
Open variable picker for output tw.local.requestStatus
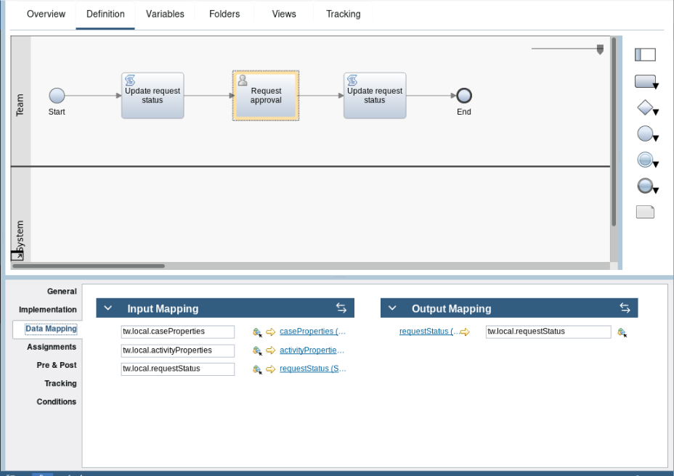(622, 332)
